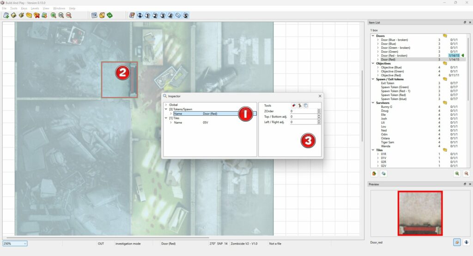473x256 pixels.
Task: Expand the Objective (Red) item
Action: pyautogui.click(x=378, y=75)
